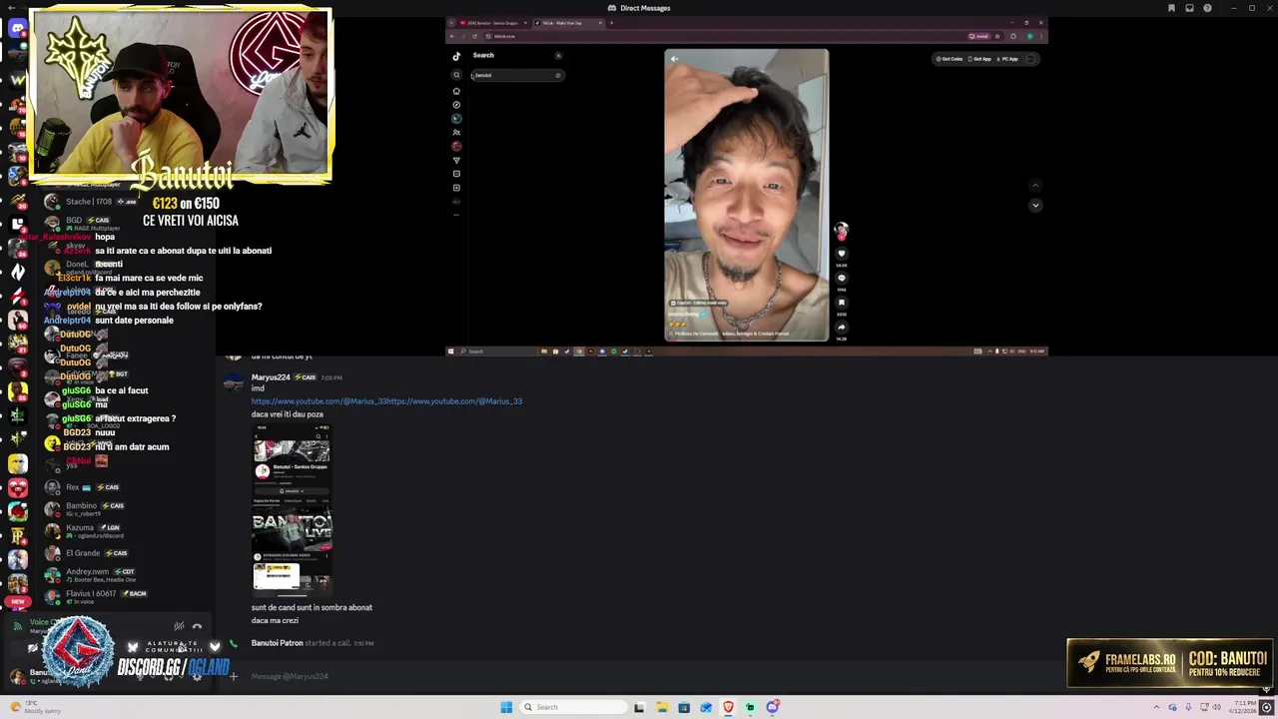Switch to TikTok browser tab in stream
The image size is (1278, 719).
click(x=568, y=23)
